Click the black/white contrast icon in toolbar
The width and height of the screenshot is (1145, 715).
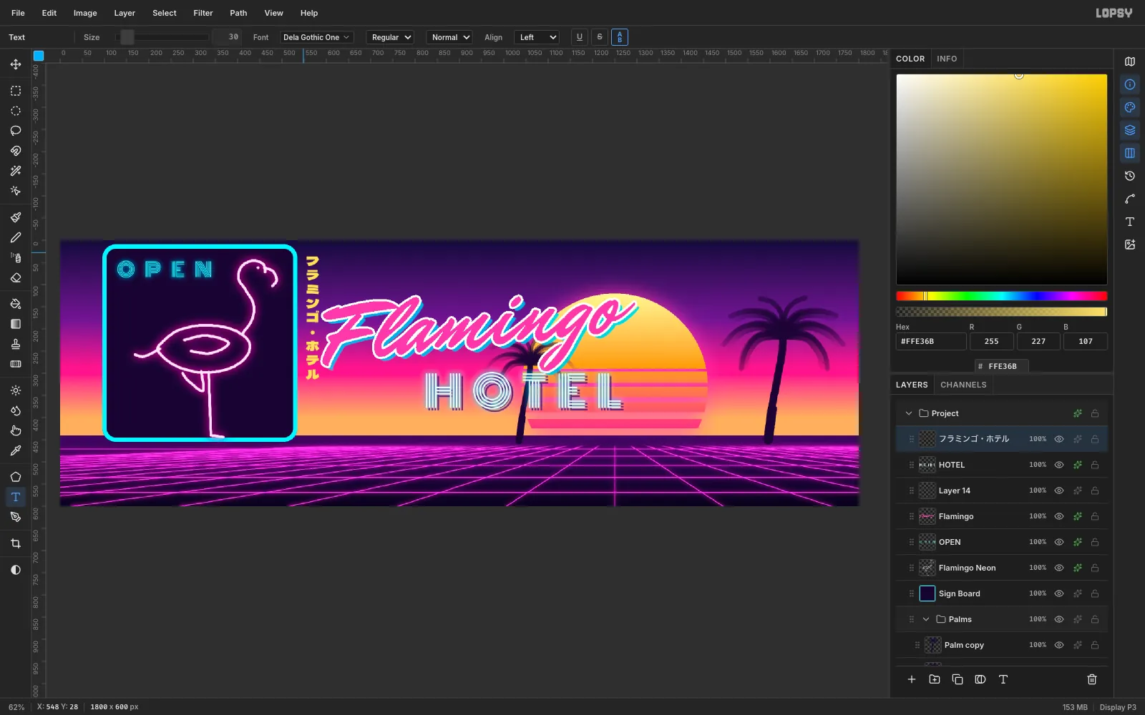coord(16,570)
